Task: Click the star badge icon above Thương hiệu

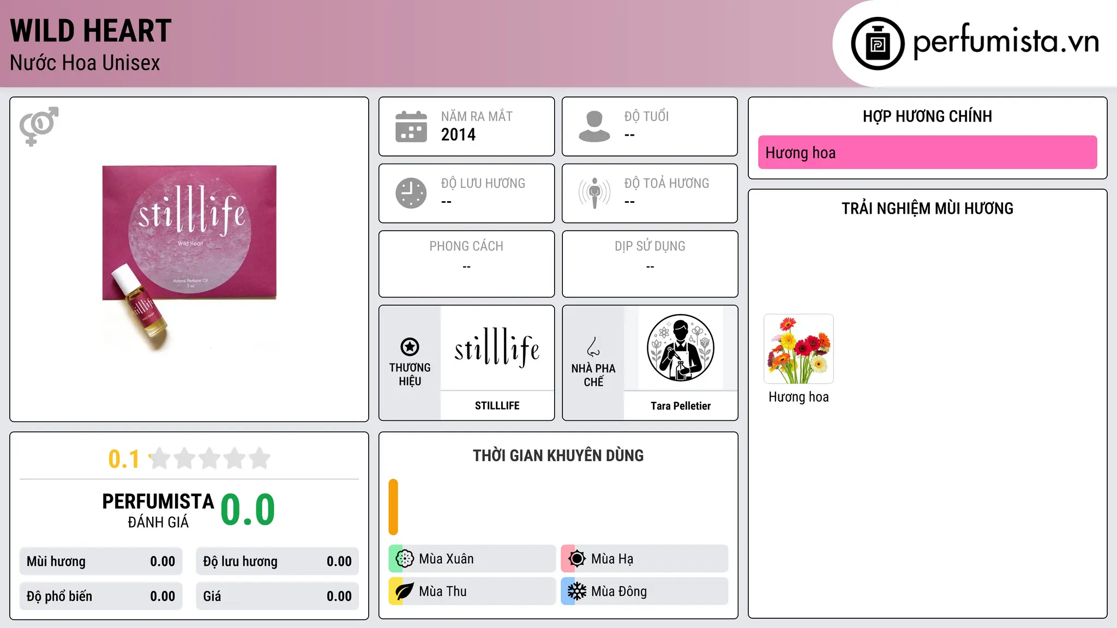Action: tap(410, 347)
